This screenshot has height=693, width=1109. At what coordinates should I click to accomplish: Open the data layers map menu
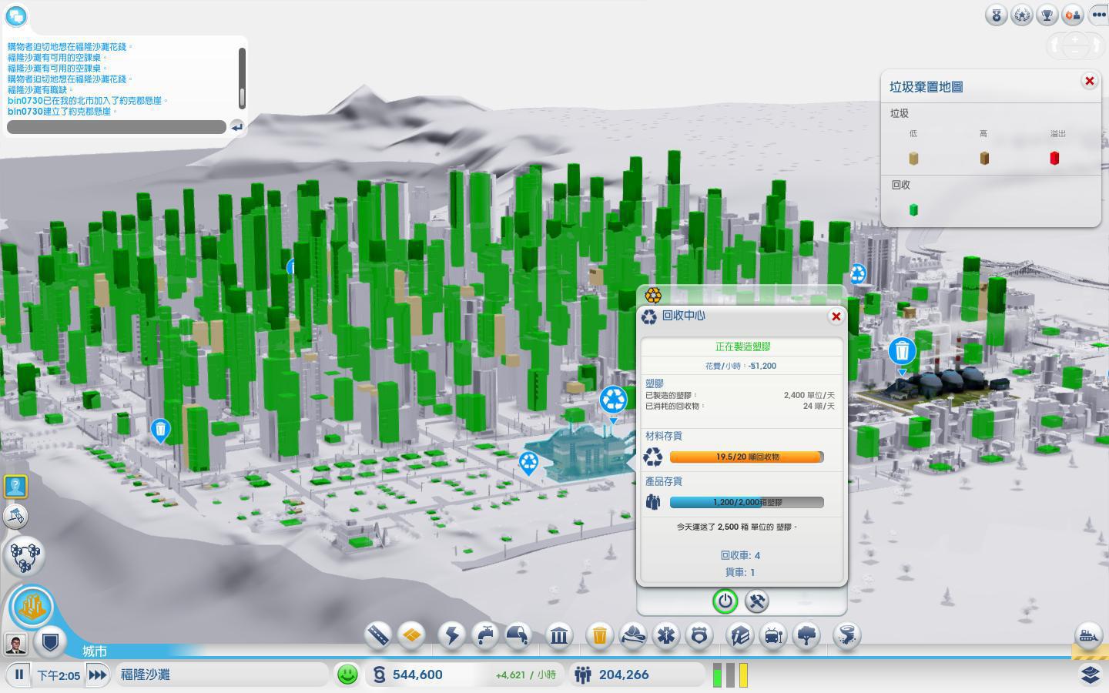(1090, 675)
